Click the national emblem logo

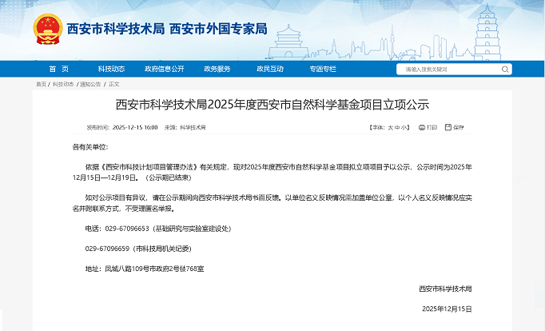coord(47,30)
